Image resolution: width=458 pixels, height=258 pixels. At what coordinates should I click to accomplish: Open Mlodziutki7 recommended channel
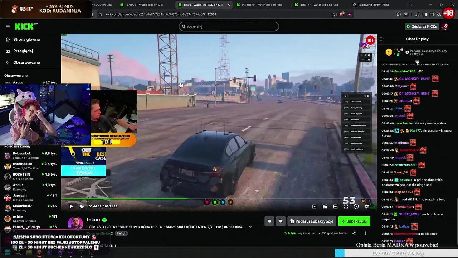pos(30,208)
